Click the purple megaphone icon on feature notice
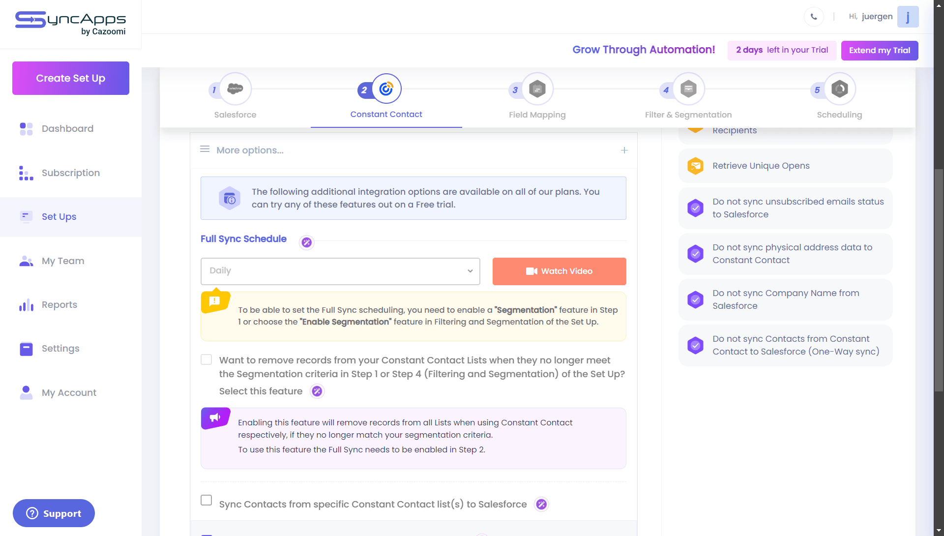The height and width of the screenshot is (536, 944). [215, 418]
